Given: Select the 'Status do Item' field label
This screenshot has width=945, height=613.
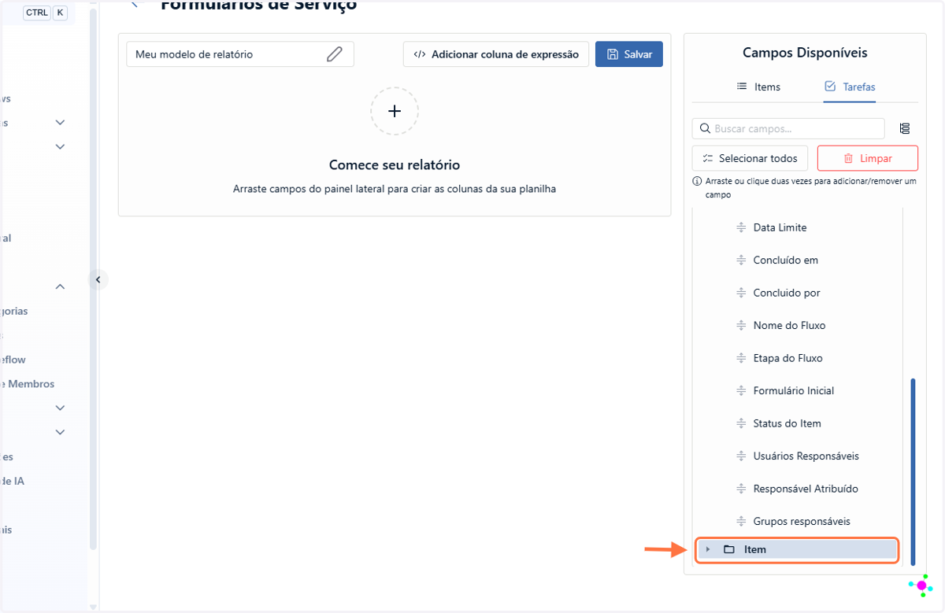Looking at the screenshot, I should (x=787, y=423).
